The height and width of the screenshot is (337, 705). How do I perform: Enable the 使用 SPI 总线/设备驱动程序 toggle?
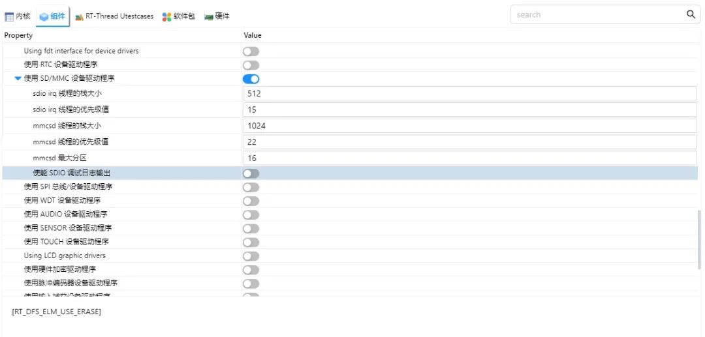tap(251, 187)
